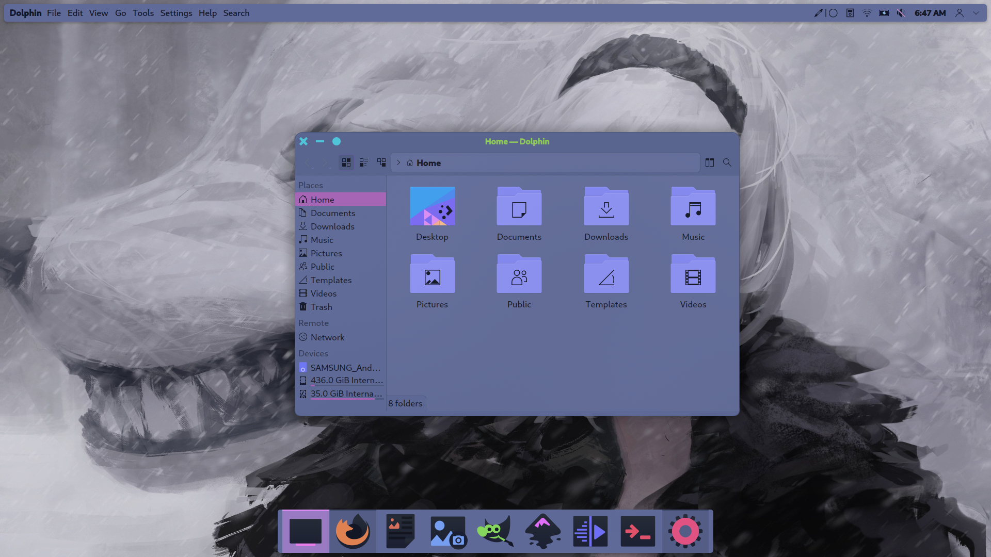Open Videos in Places sidebar
Screen dimensions: 991x557
341,293
